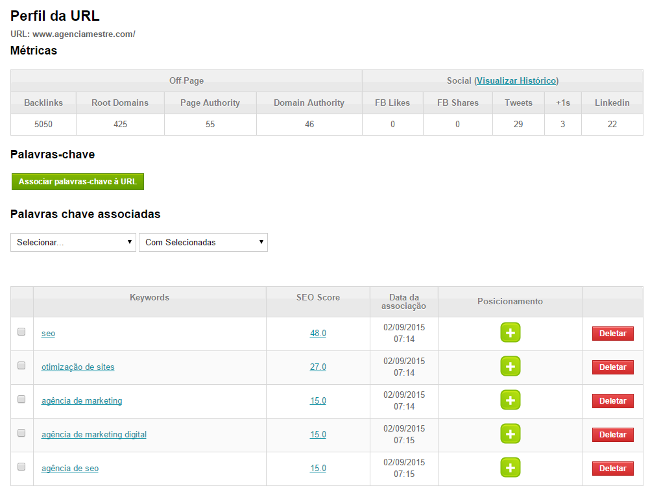
Task: Expand the Com Selecionadas dropdown
Action: tap(203, 242)
